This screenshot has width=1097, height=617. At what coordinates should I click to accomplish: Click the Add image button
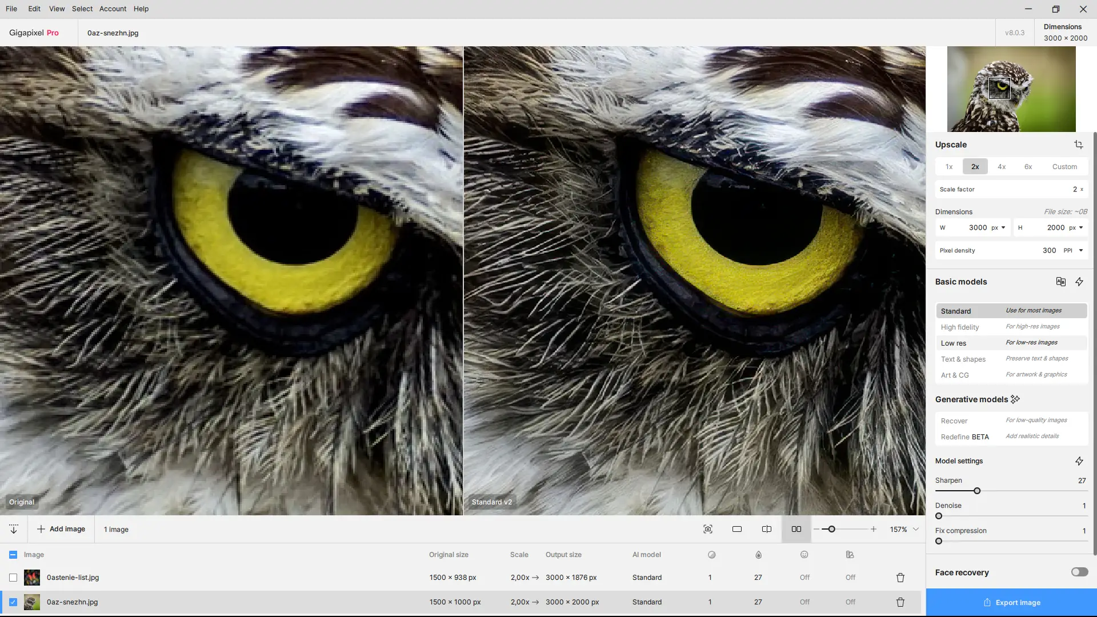[61, 529]
